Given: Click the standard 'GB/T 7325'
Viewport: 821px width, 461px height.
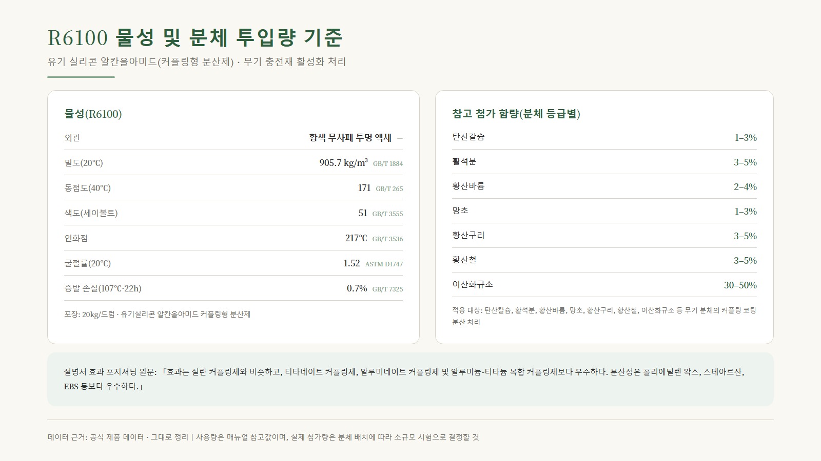Looking at the screenshot, I should click(x=387, y=289).
